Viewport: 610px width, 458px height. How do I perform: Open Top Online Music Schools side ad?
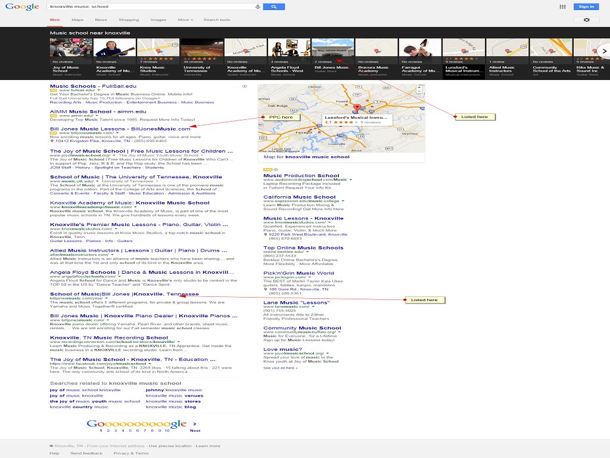tap(303, 247)
